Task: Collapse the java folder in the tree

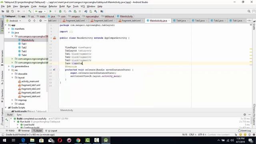Action: 9,32
